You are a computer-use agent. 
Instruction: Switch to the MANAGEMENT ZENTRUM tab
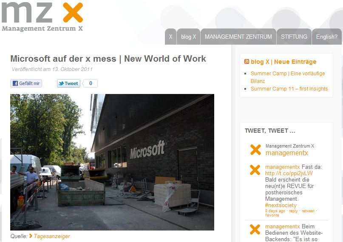[238, 37]
